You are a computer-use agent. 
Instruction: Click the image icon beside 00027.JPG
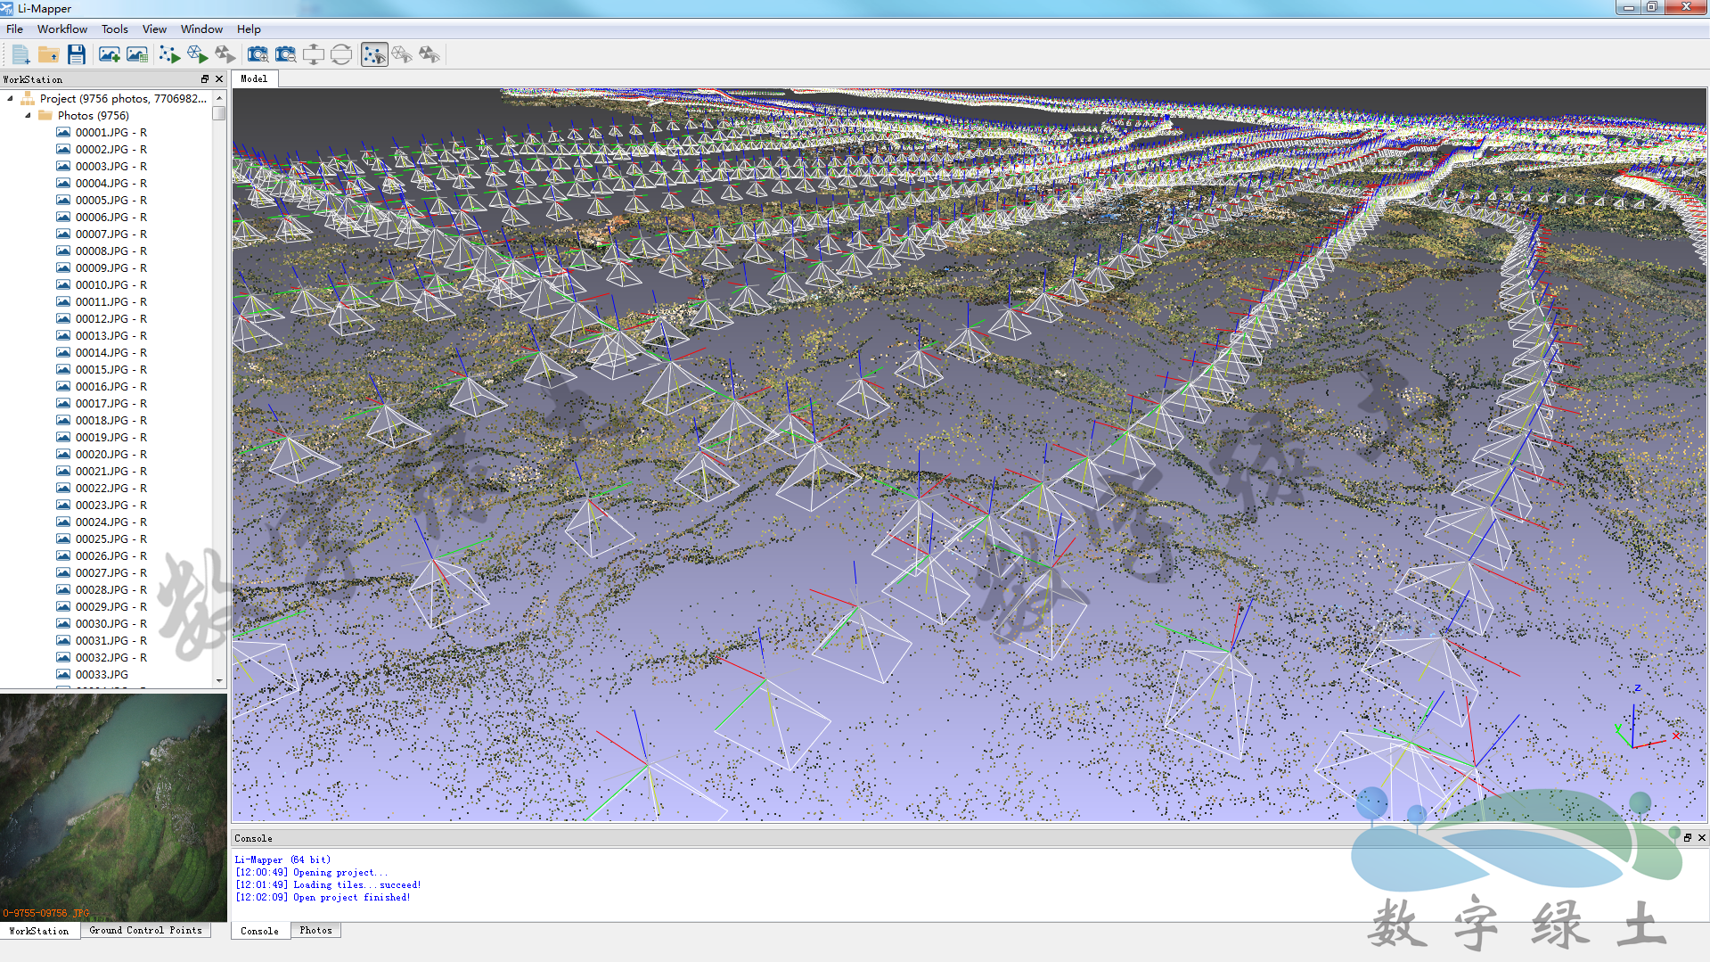63,572
